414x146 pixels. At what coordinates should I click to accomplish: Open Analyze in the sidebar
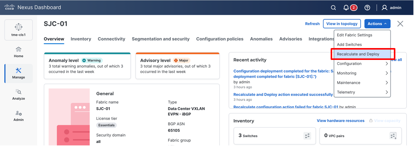click(19, 94)
